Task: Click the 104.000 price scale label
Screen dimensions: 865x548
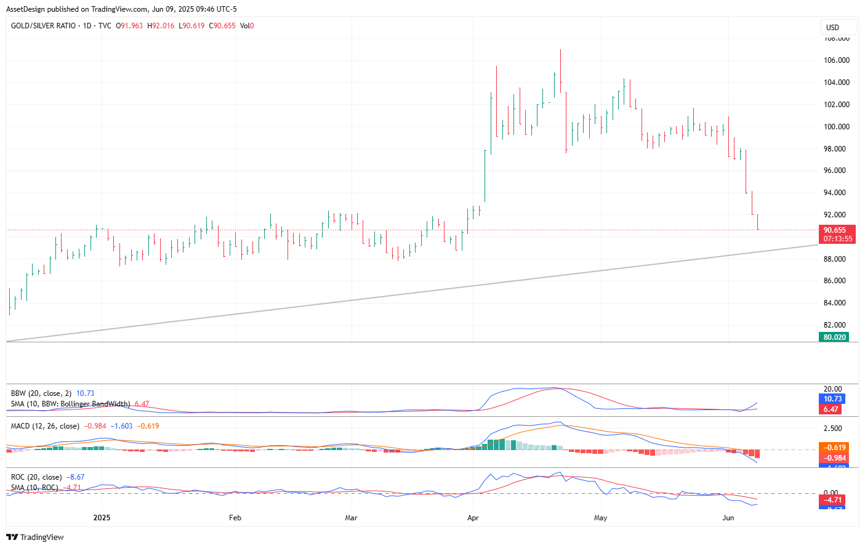Action: coord(837,83)
